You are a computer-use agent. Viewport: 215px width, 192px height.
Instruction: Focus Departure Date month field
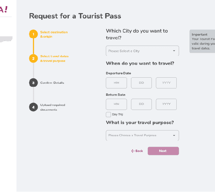[x=116, y=83]
